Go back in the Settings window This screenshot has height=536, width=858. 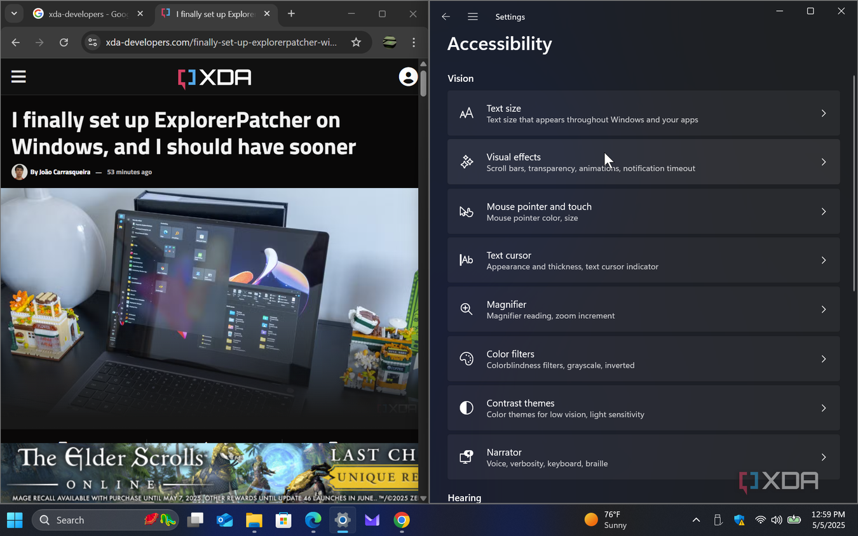(446, 17)
